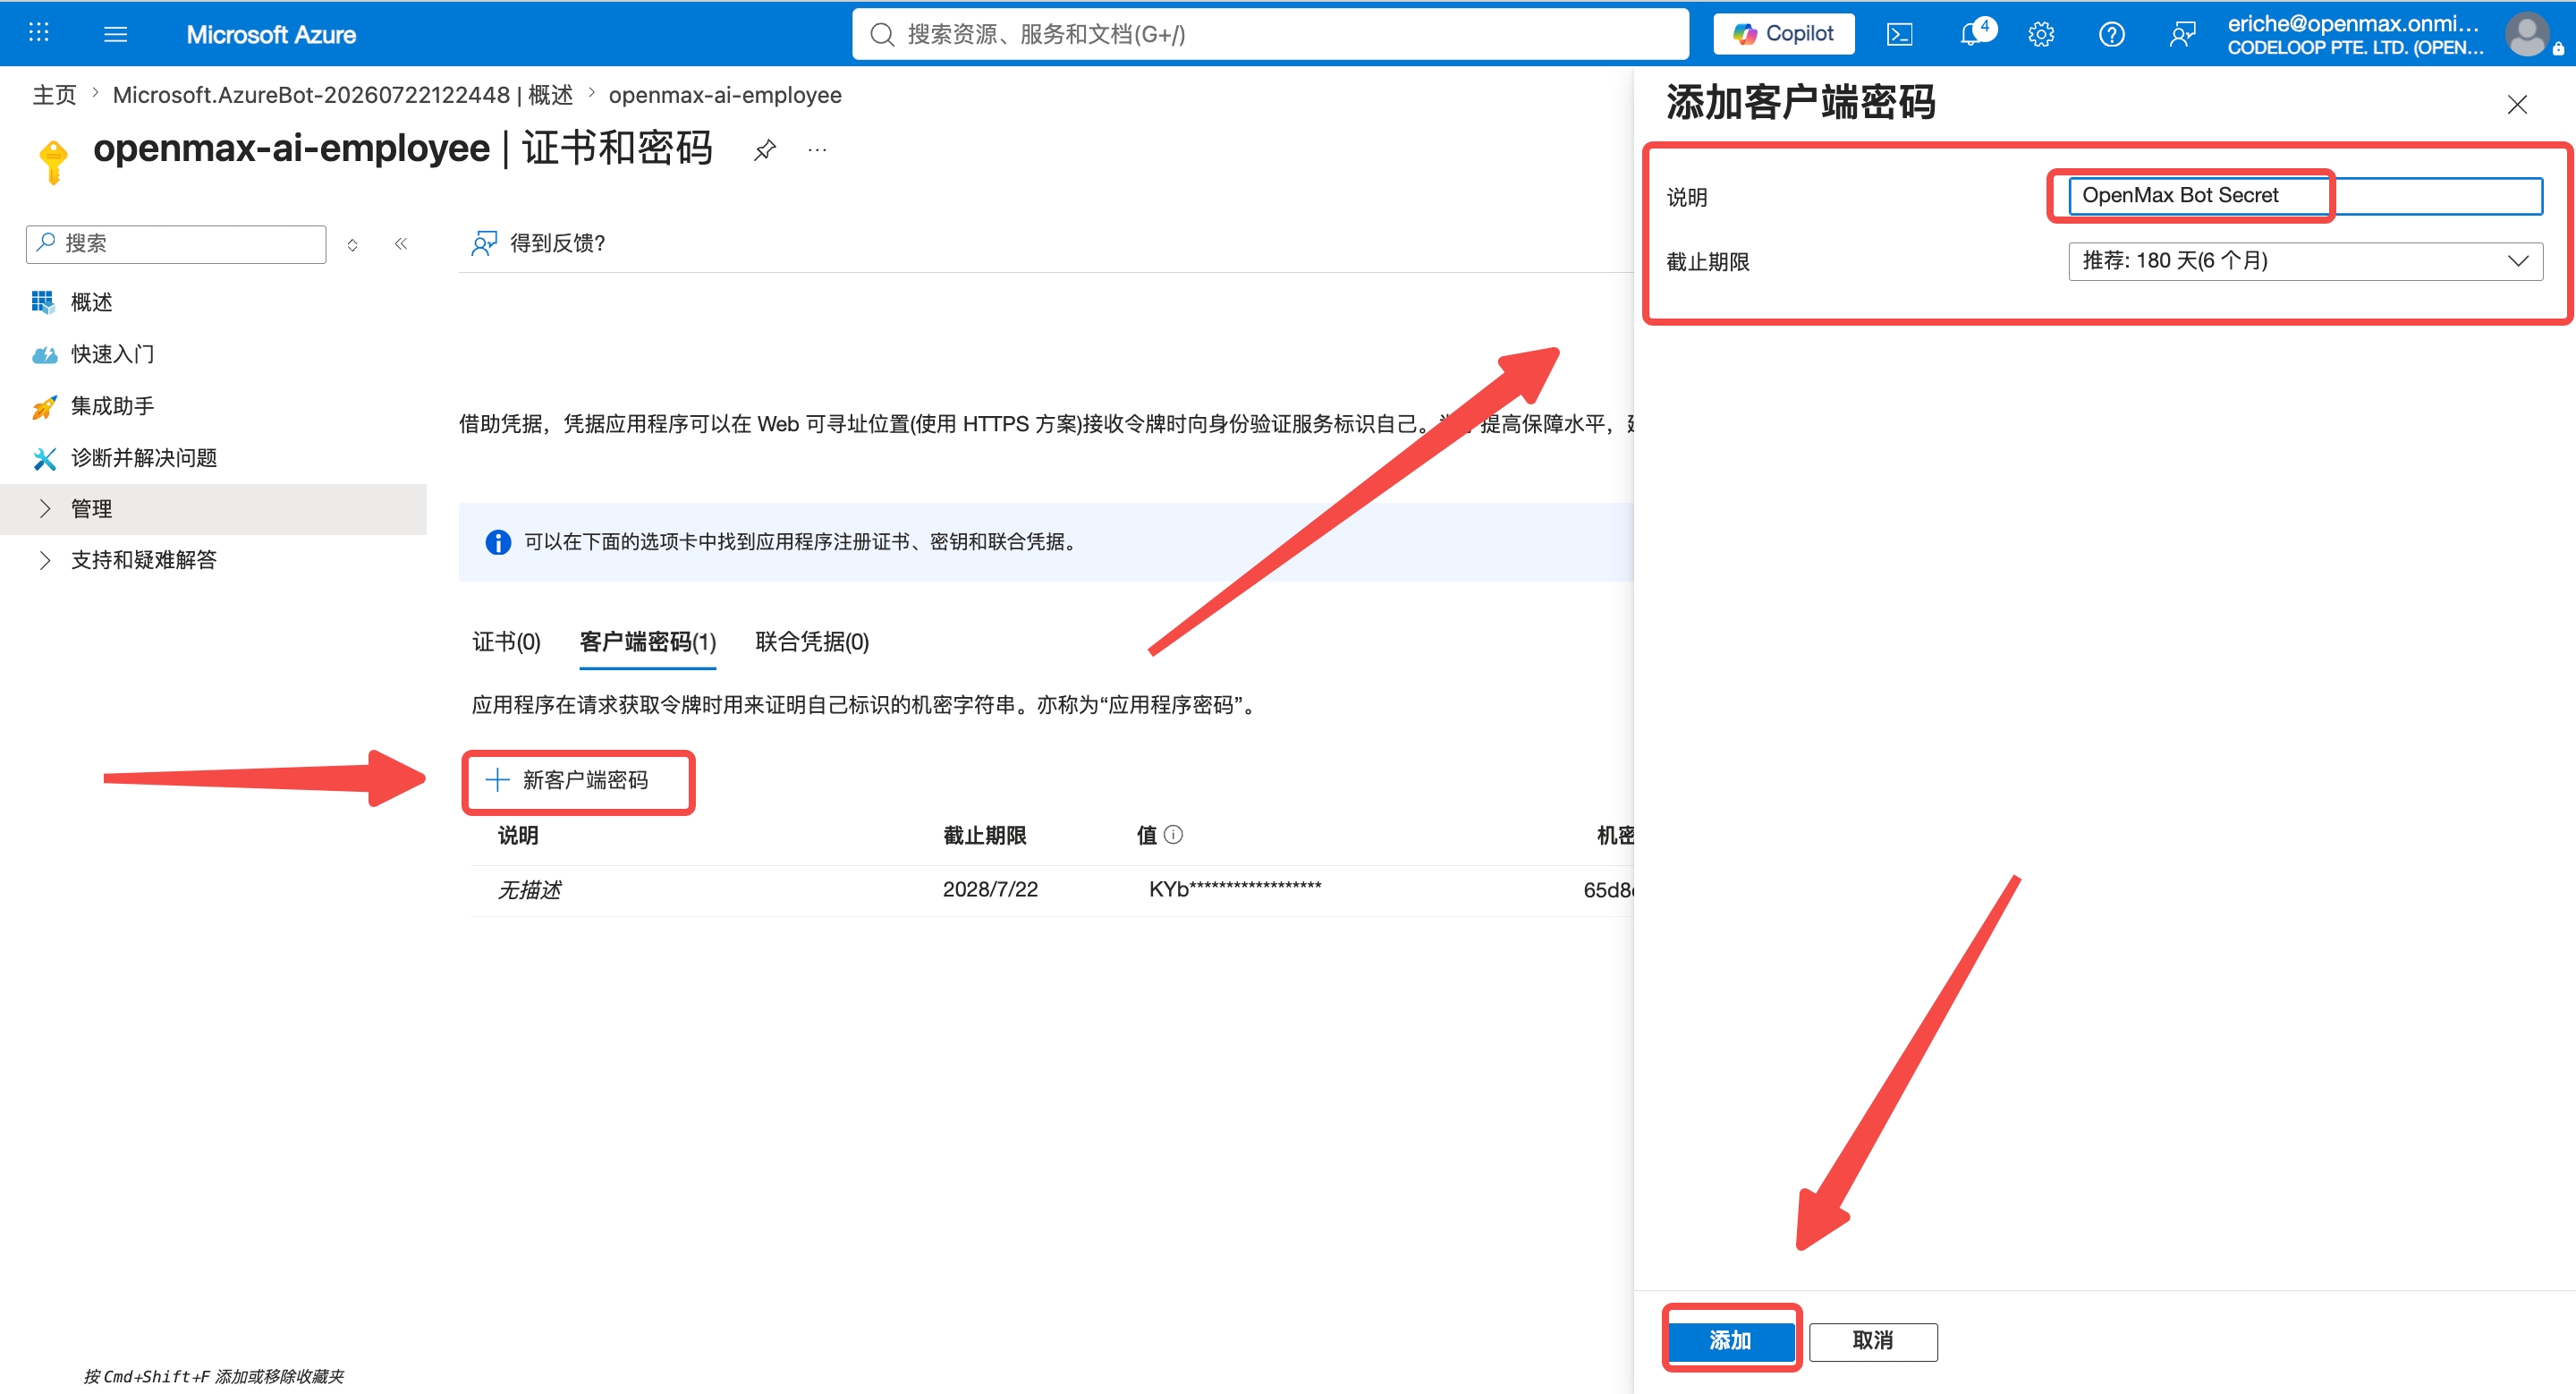Collapse the sidebar with double chevron
This screenshot has width=2576, height=1394.
tap(400, 244)
